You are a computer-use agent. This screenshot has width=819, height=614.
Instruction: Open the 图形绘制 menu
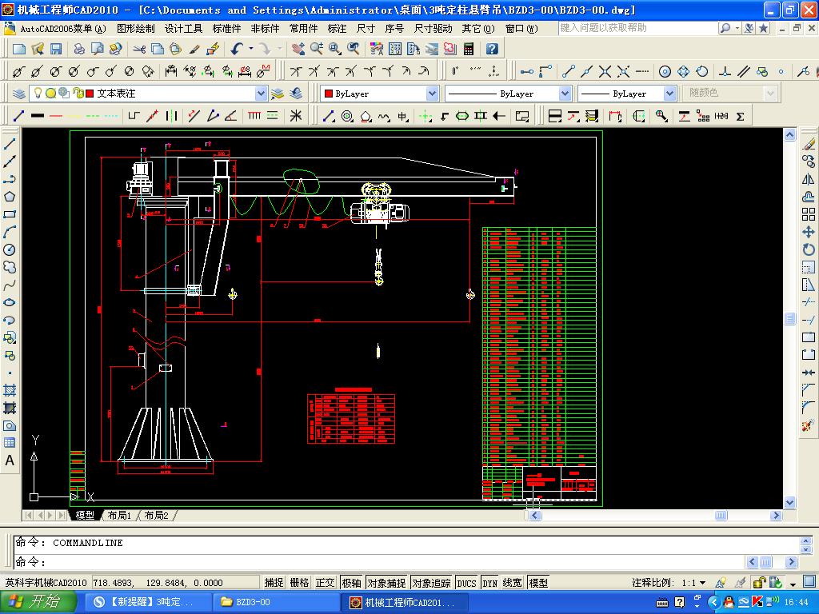[x=135, y=28]
